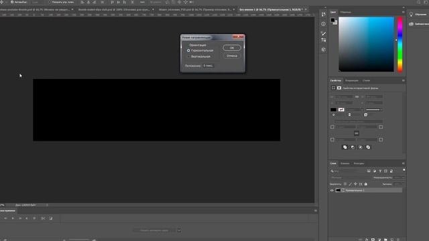Open the auto-select layer dropdown in the options bar
This screenshot has width=429, height=241.
(x=38, y=2)
